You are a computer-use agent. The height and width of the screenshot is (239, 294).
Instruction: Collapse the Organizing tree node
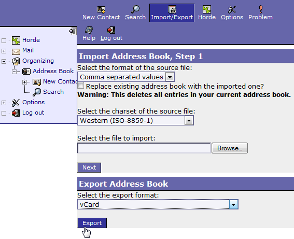(4, 61)
